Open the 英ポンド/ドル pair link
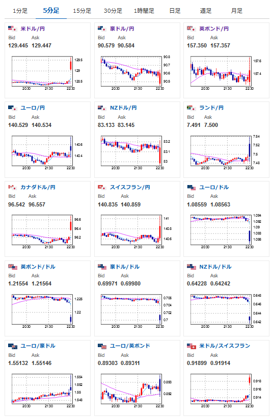 tap(38, 267)
